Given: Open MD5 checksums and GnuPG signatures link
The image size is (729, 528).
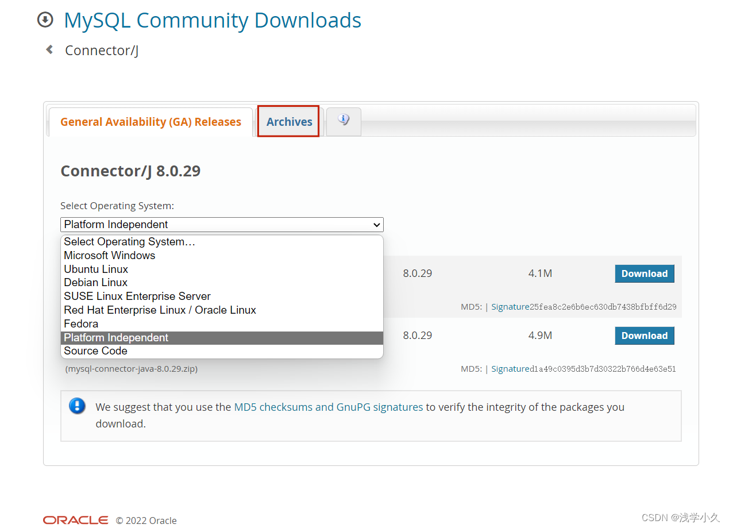Looking at the screenshot, I should point(329,407).
